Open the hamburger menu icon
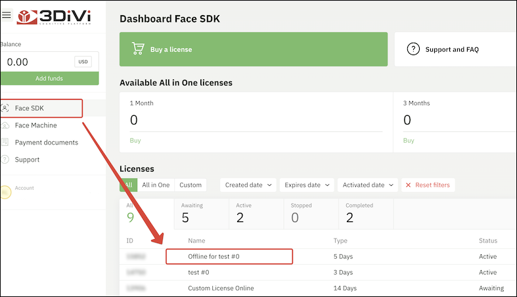Screen dimensions: 517x297 (7, 15)
